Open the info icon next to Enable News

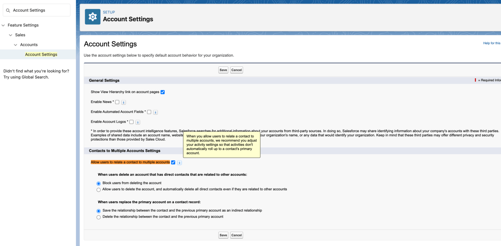coord(123,102)
